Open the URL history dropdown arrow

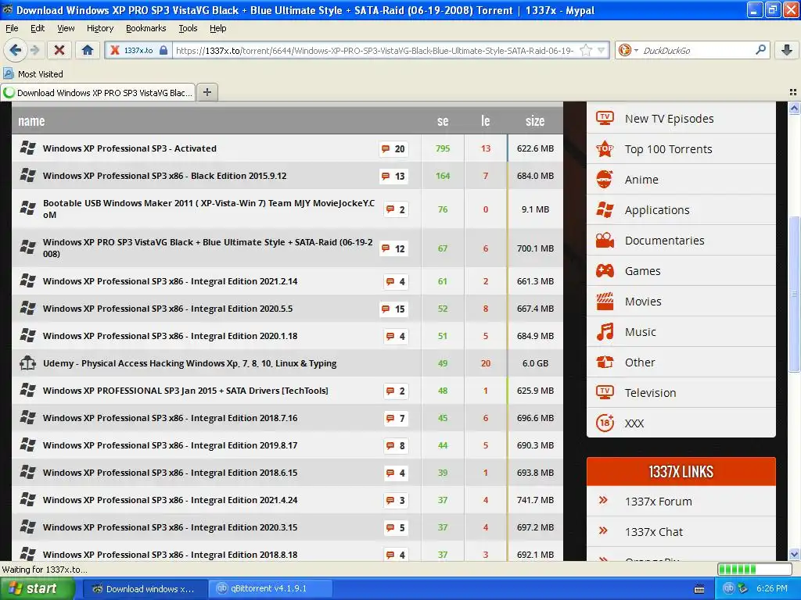click(602, 50)
